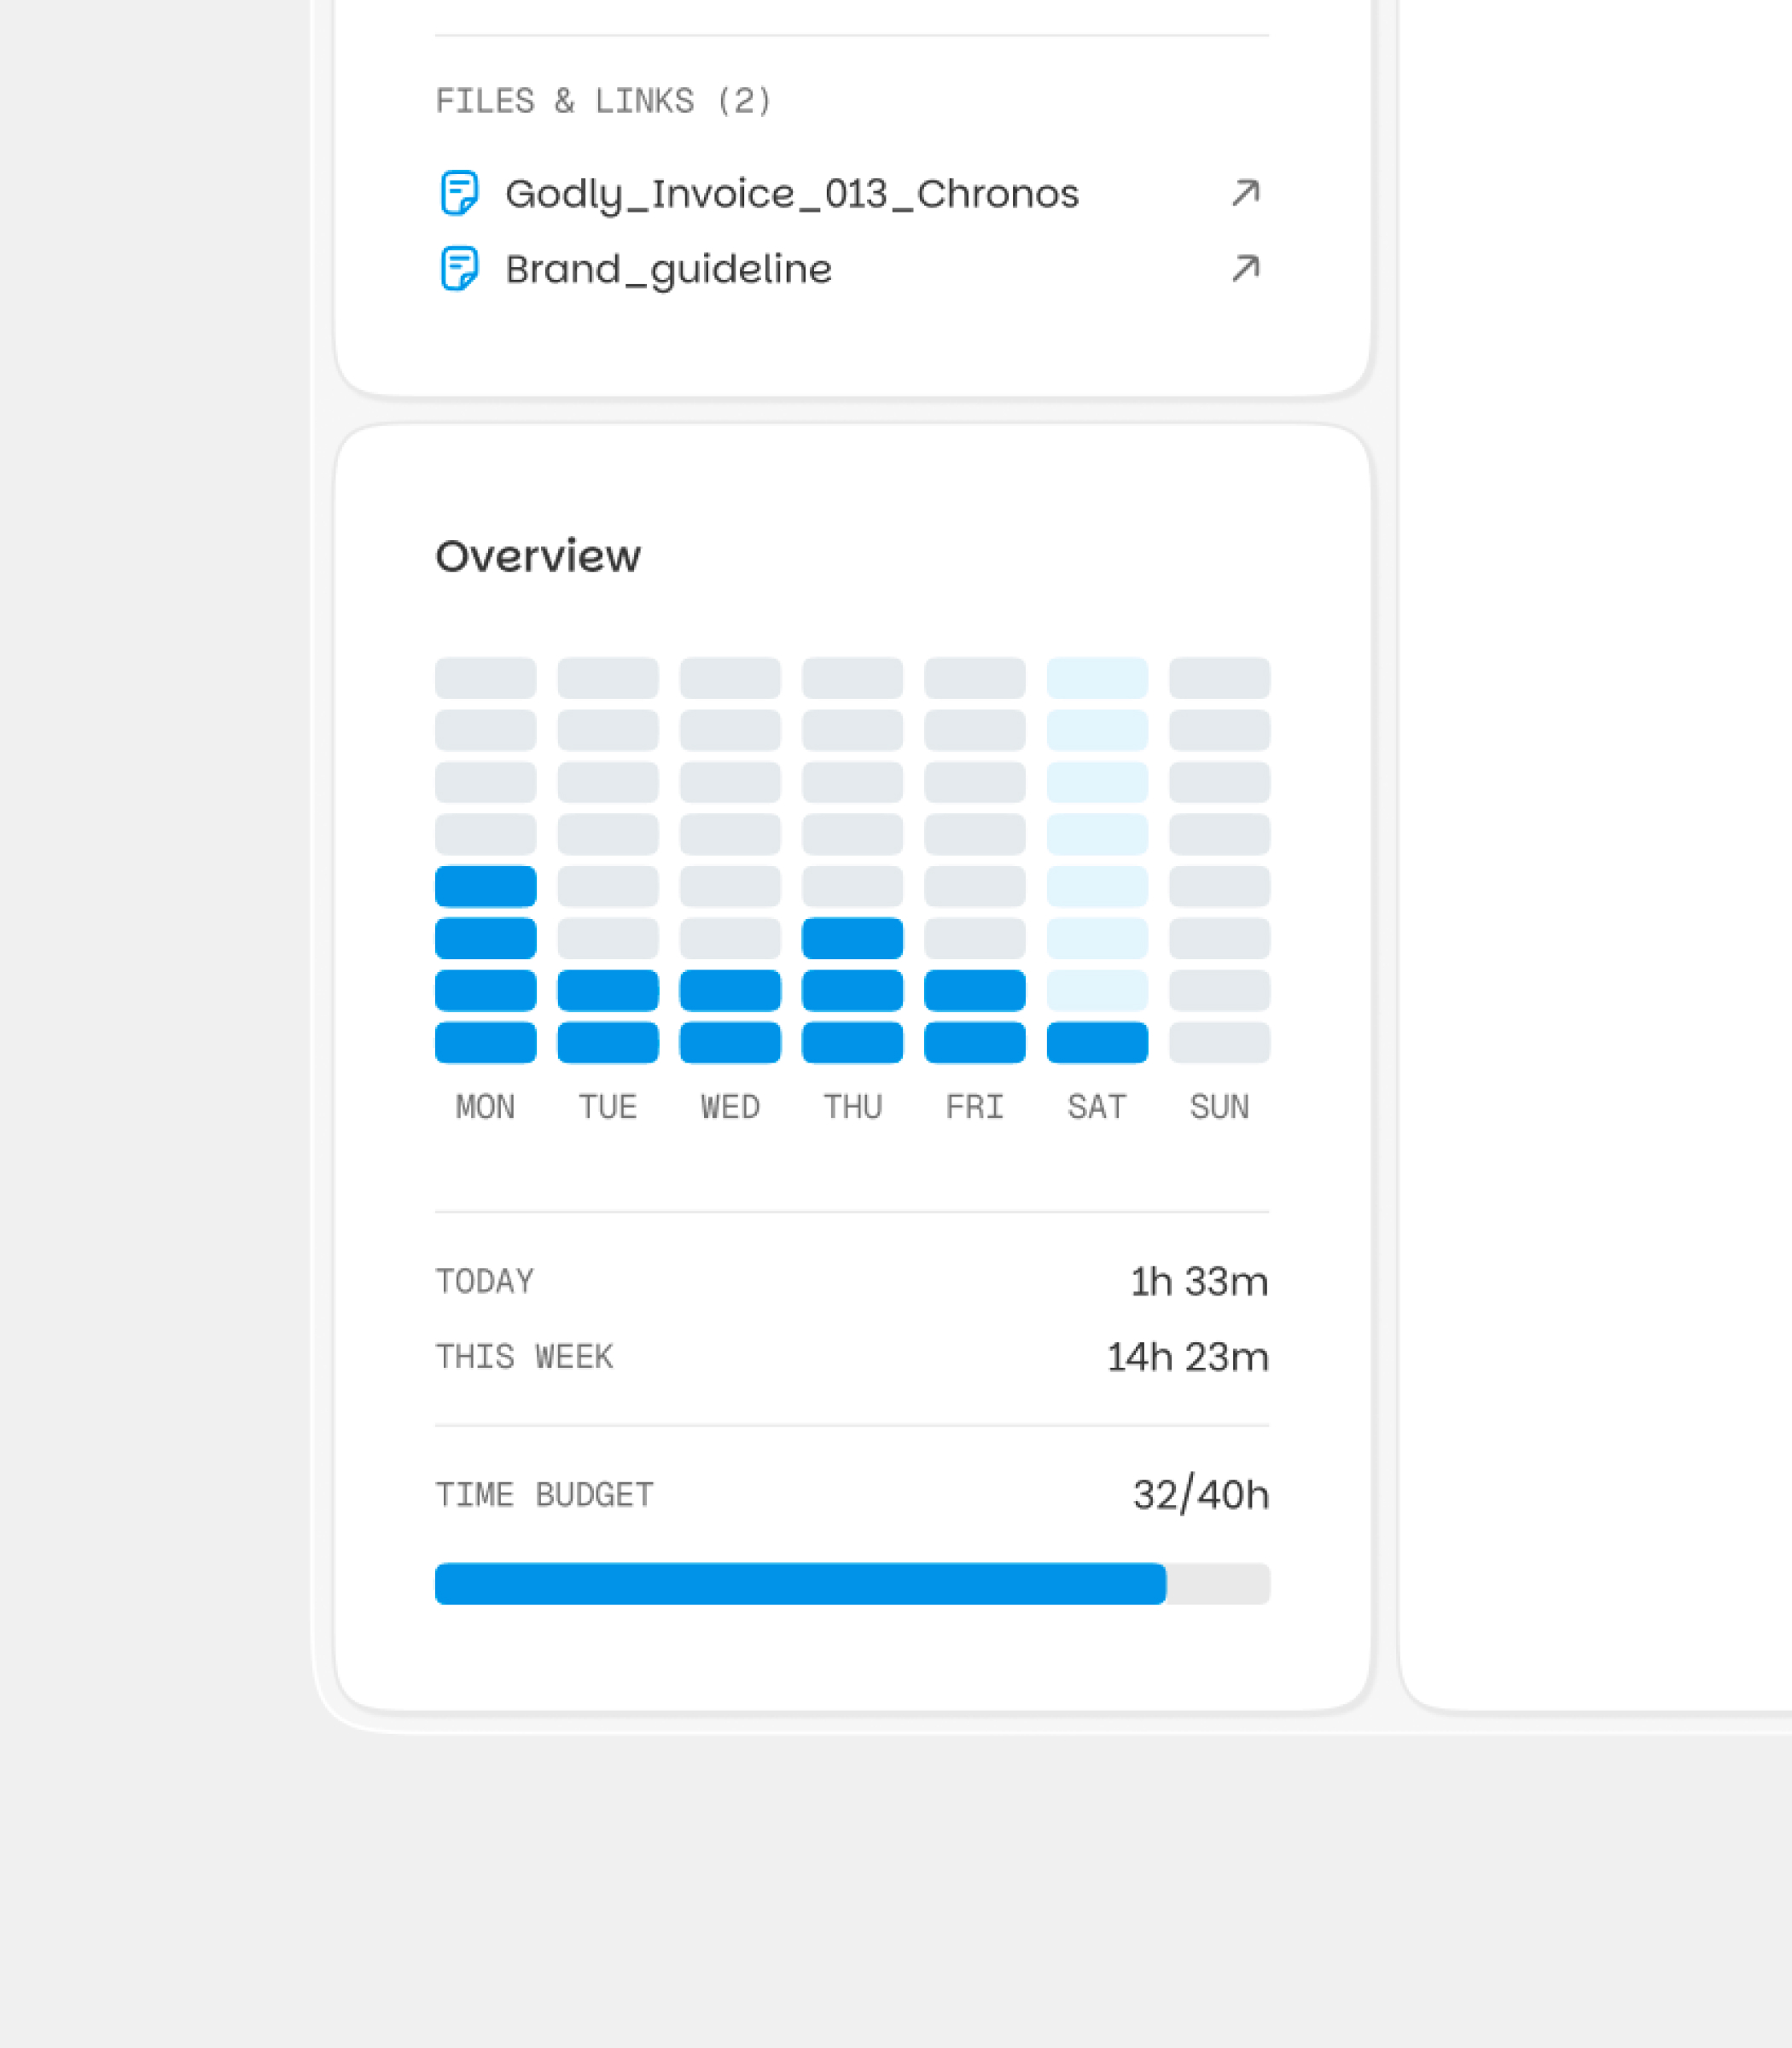The height and width of the screenshot is (2048, 1792).
Task: Open the Godly_Invoice_013_Chronos file link
Action: point(792,194)
